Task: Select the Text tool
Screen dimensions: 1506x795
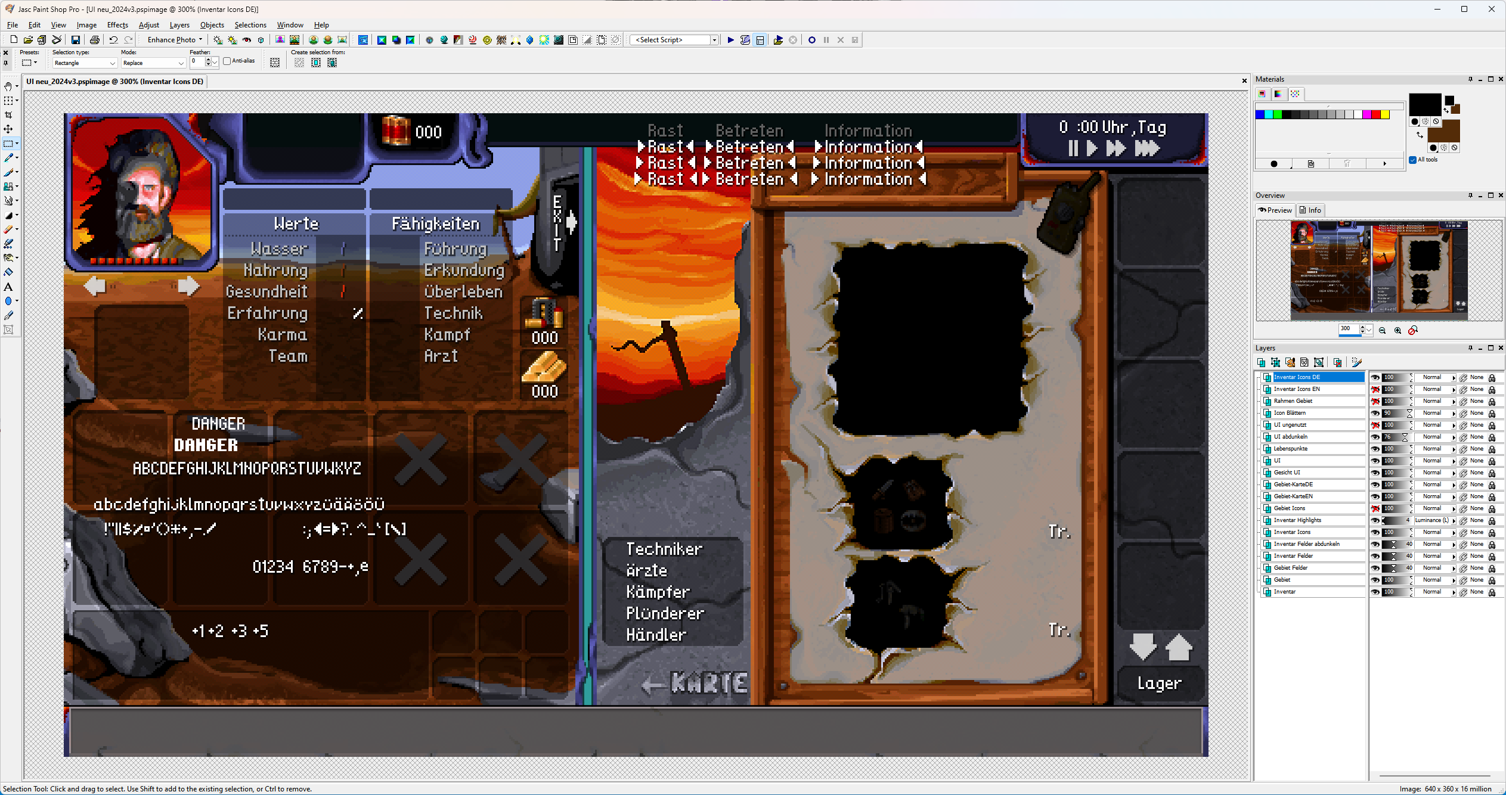Action: click(8, 287)
